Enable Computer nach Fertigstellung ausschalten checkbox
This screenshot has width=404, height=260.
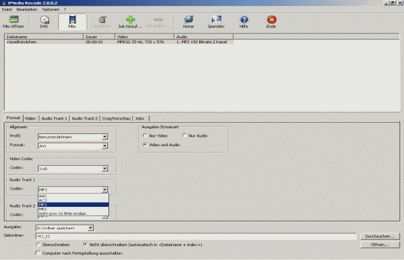tap(38, 252)
